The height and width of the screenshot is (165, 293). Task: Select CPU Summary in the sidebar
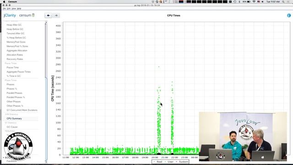pyautogui.click(x=14, y=119)
